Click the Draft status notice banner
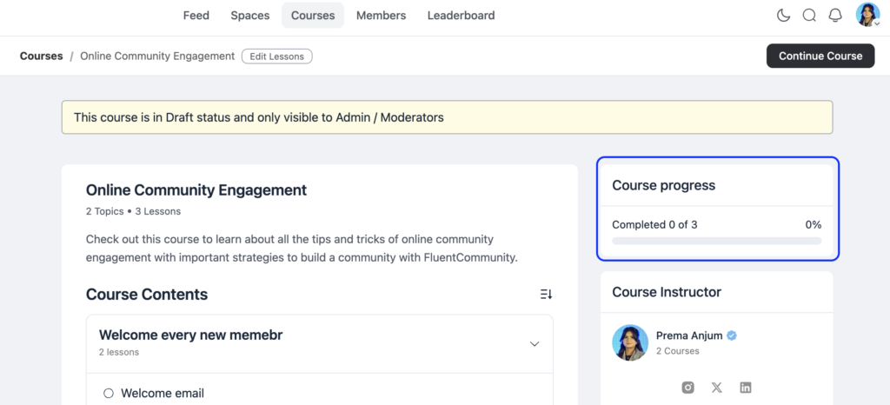This screenshot has width=890, height=405. pos(448,117)
